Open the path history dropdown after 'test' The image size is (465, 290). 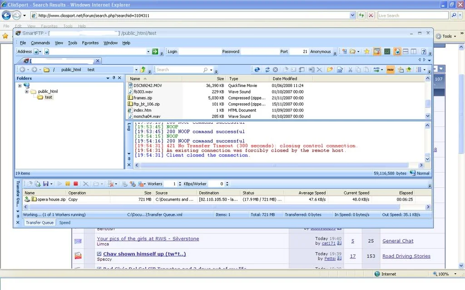pos(136,70)
